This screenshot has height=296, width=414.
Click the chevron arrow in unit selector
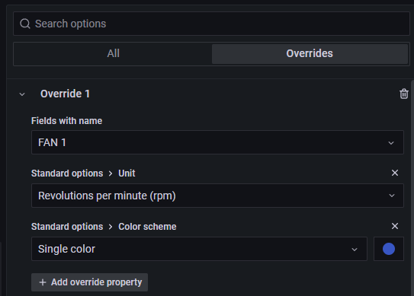pyautogui.click(x=392, y=196)
